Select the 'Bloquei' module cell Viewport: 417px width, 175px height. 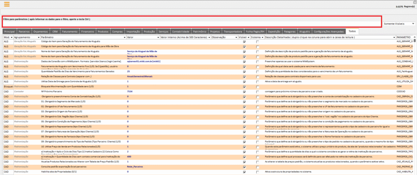[x=8, y=87]
